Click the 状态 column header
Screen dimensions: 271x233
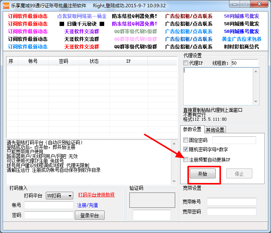[x=94, y=61]
